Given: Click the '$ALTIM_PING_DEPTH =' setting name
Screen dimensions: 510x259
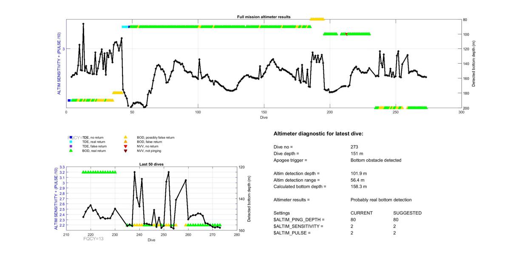Looking at the screenshot, I should click(x=299, y=220).
